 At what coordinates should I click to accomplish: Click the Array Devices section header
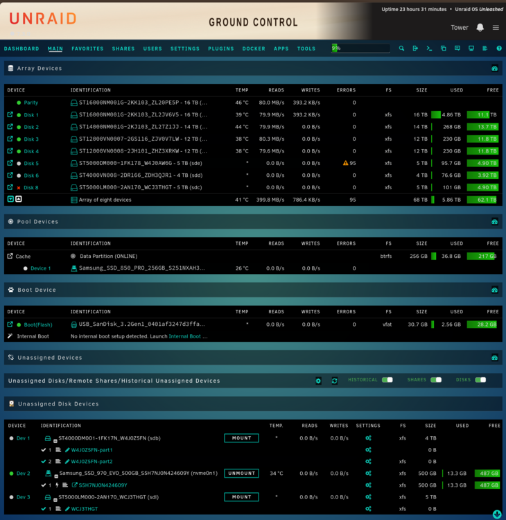pyautogui.click(x=253, y=69)
